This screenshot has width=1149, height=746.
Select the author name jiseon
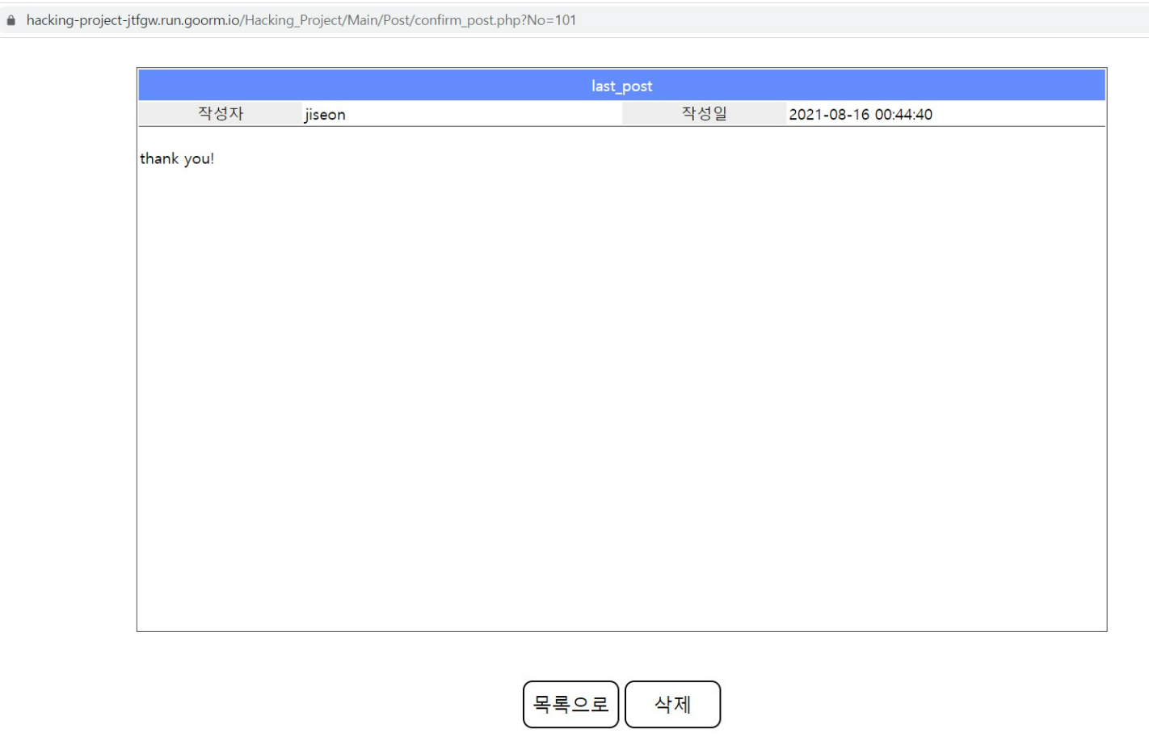pos(325,115)
